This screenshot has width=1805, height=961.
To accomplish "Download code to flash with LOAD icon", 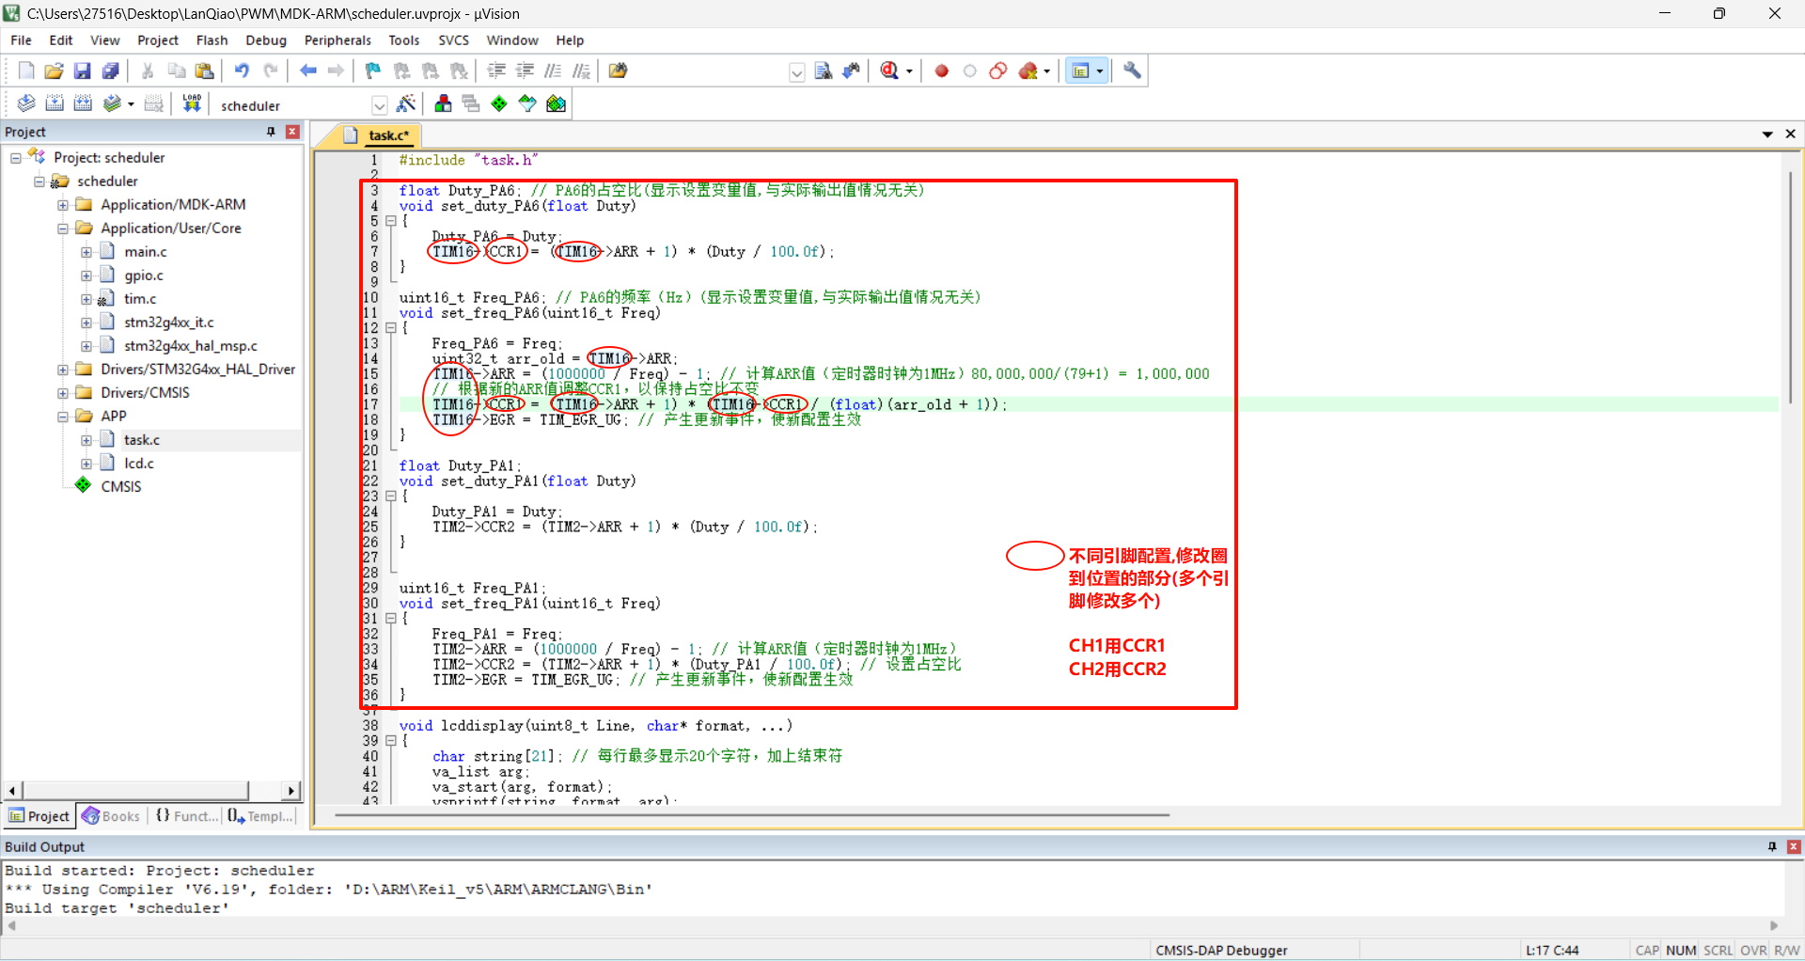I will tap(192, 103).
